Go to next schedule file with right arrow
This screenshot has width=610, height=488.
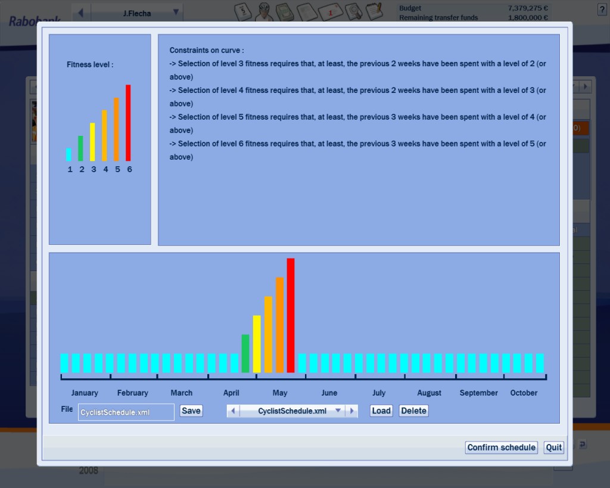click(352, 411)
